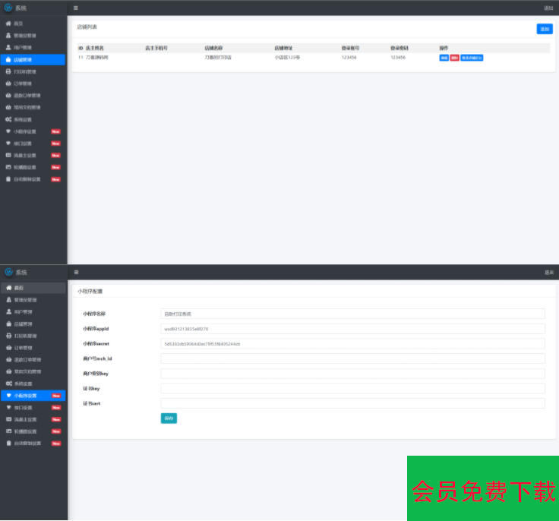This screenshot has height=521, width=559.
Task: Click the 证书cert input field
Action: click(352, 403)
